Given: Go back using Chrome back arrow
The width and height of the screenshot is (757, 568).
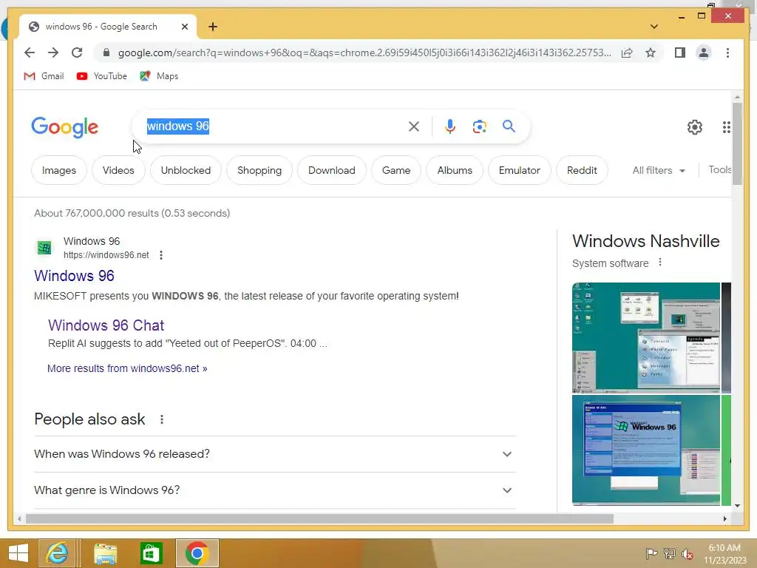Looking at the screenshot, I should pos(30,53).
